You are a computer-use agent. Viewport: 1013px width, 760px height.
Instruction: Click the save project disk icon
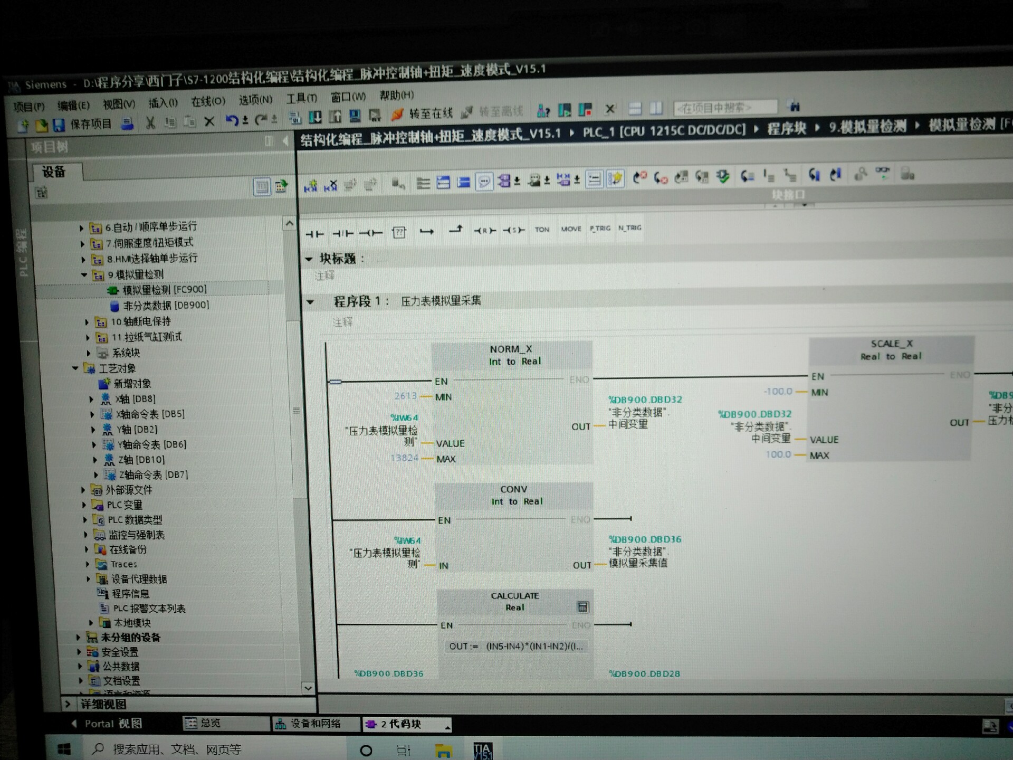pyautogui.click(x=59, y=125)
